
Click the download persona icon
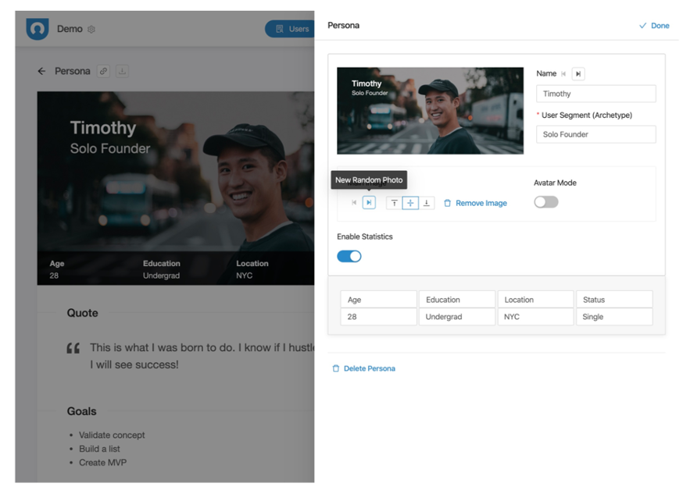tap(122, 71)
